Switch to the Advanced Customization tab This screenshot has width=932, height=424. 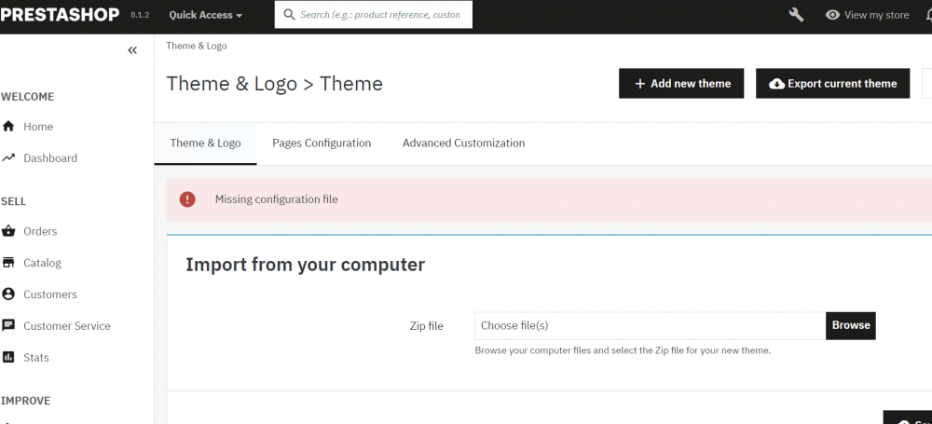pos(463,144)
